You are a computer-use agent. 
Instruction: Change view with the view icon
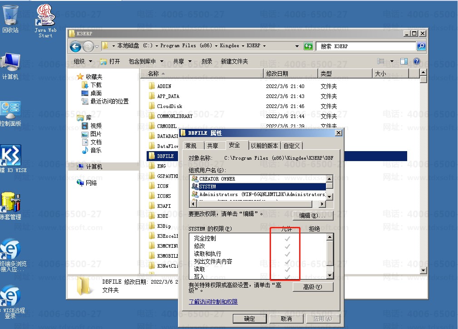pos(380,61)
